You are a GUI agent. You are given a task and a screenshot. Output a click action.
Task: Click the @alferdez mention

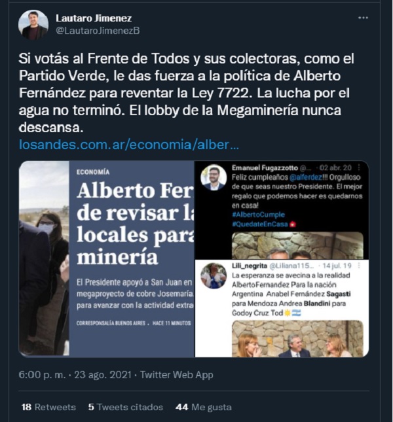tap(306, 177)
